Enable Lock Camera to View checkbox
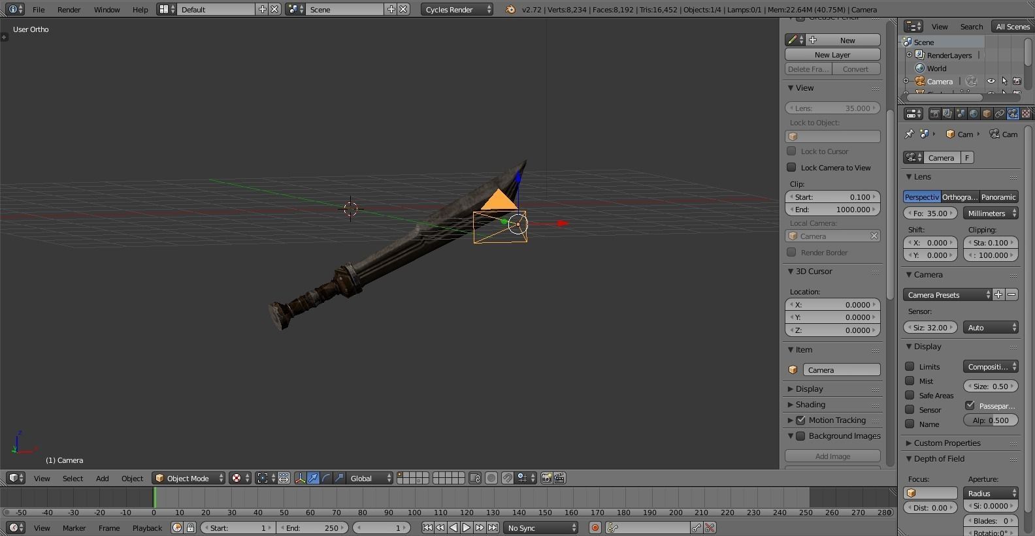 (791, 167)
